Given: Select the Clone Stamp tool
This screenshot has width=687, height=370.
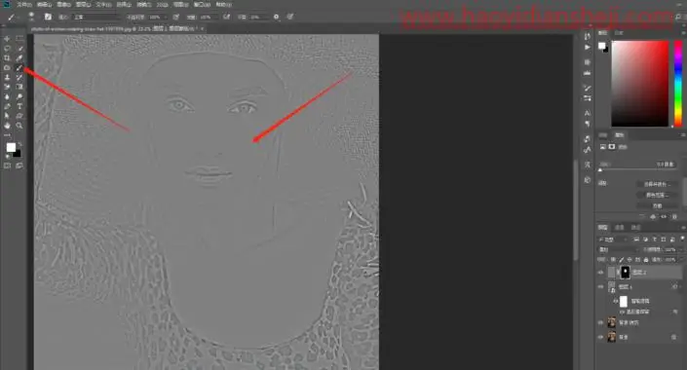Looking at the screenshot, I should click(7, 77).
